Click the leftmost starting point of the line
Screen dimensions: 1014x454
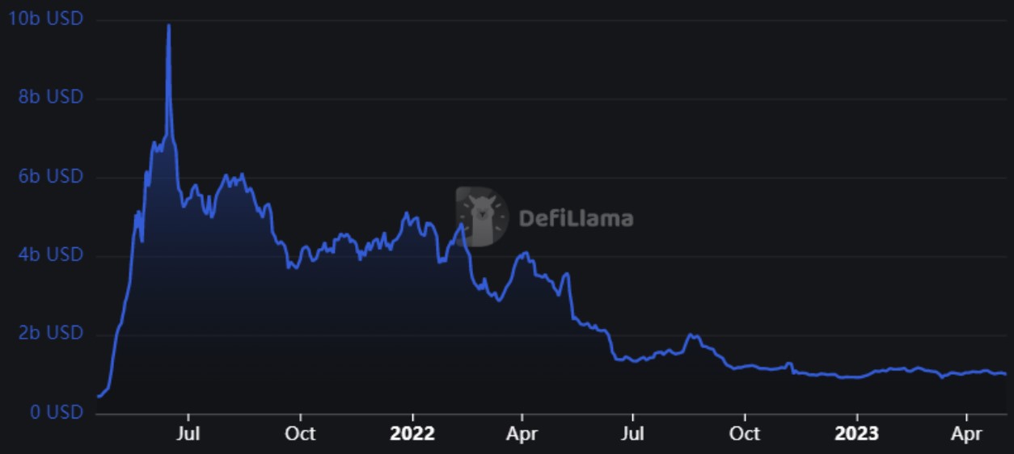click(98, 396)
